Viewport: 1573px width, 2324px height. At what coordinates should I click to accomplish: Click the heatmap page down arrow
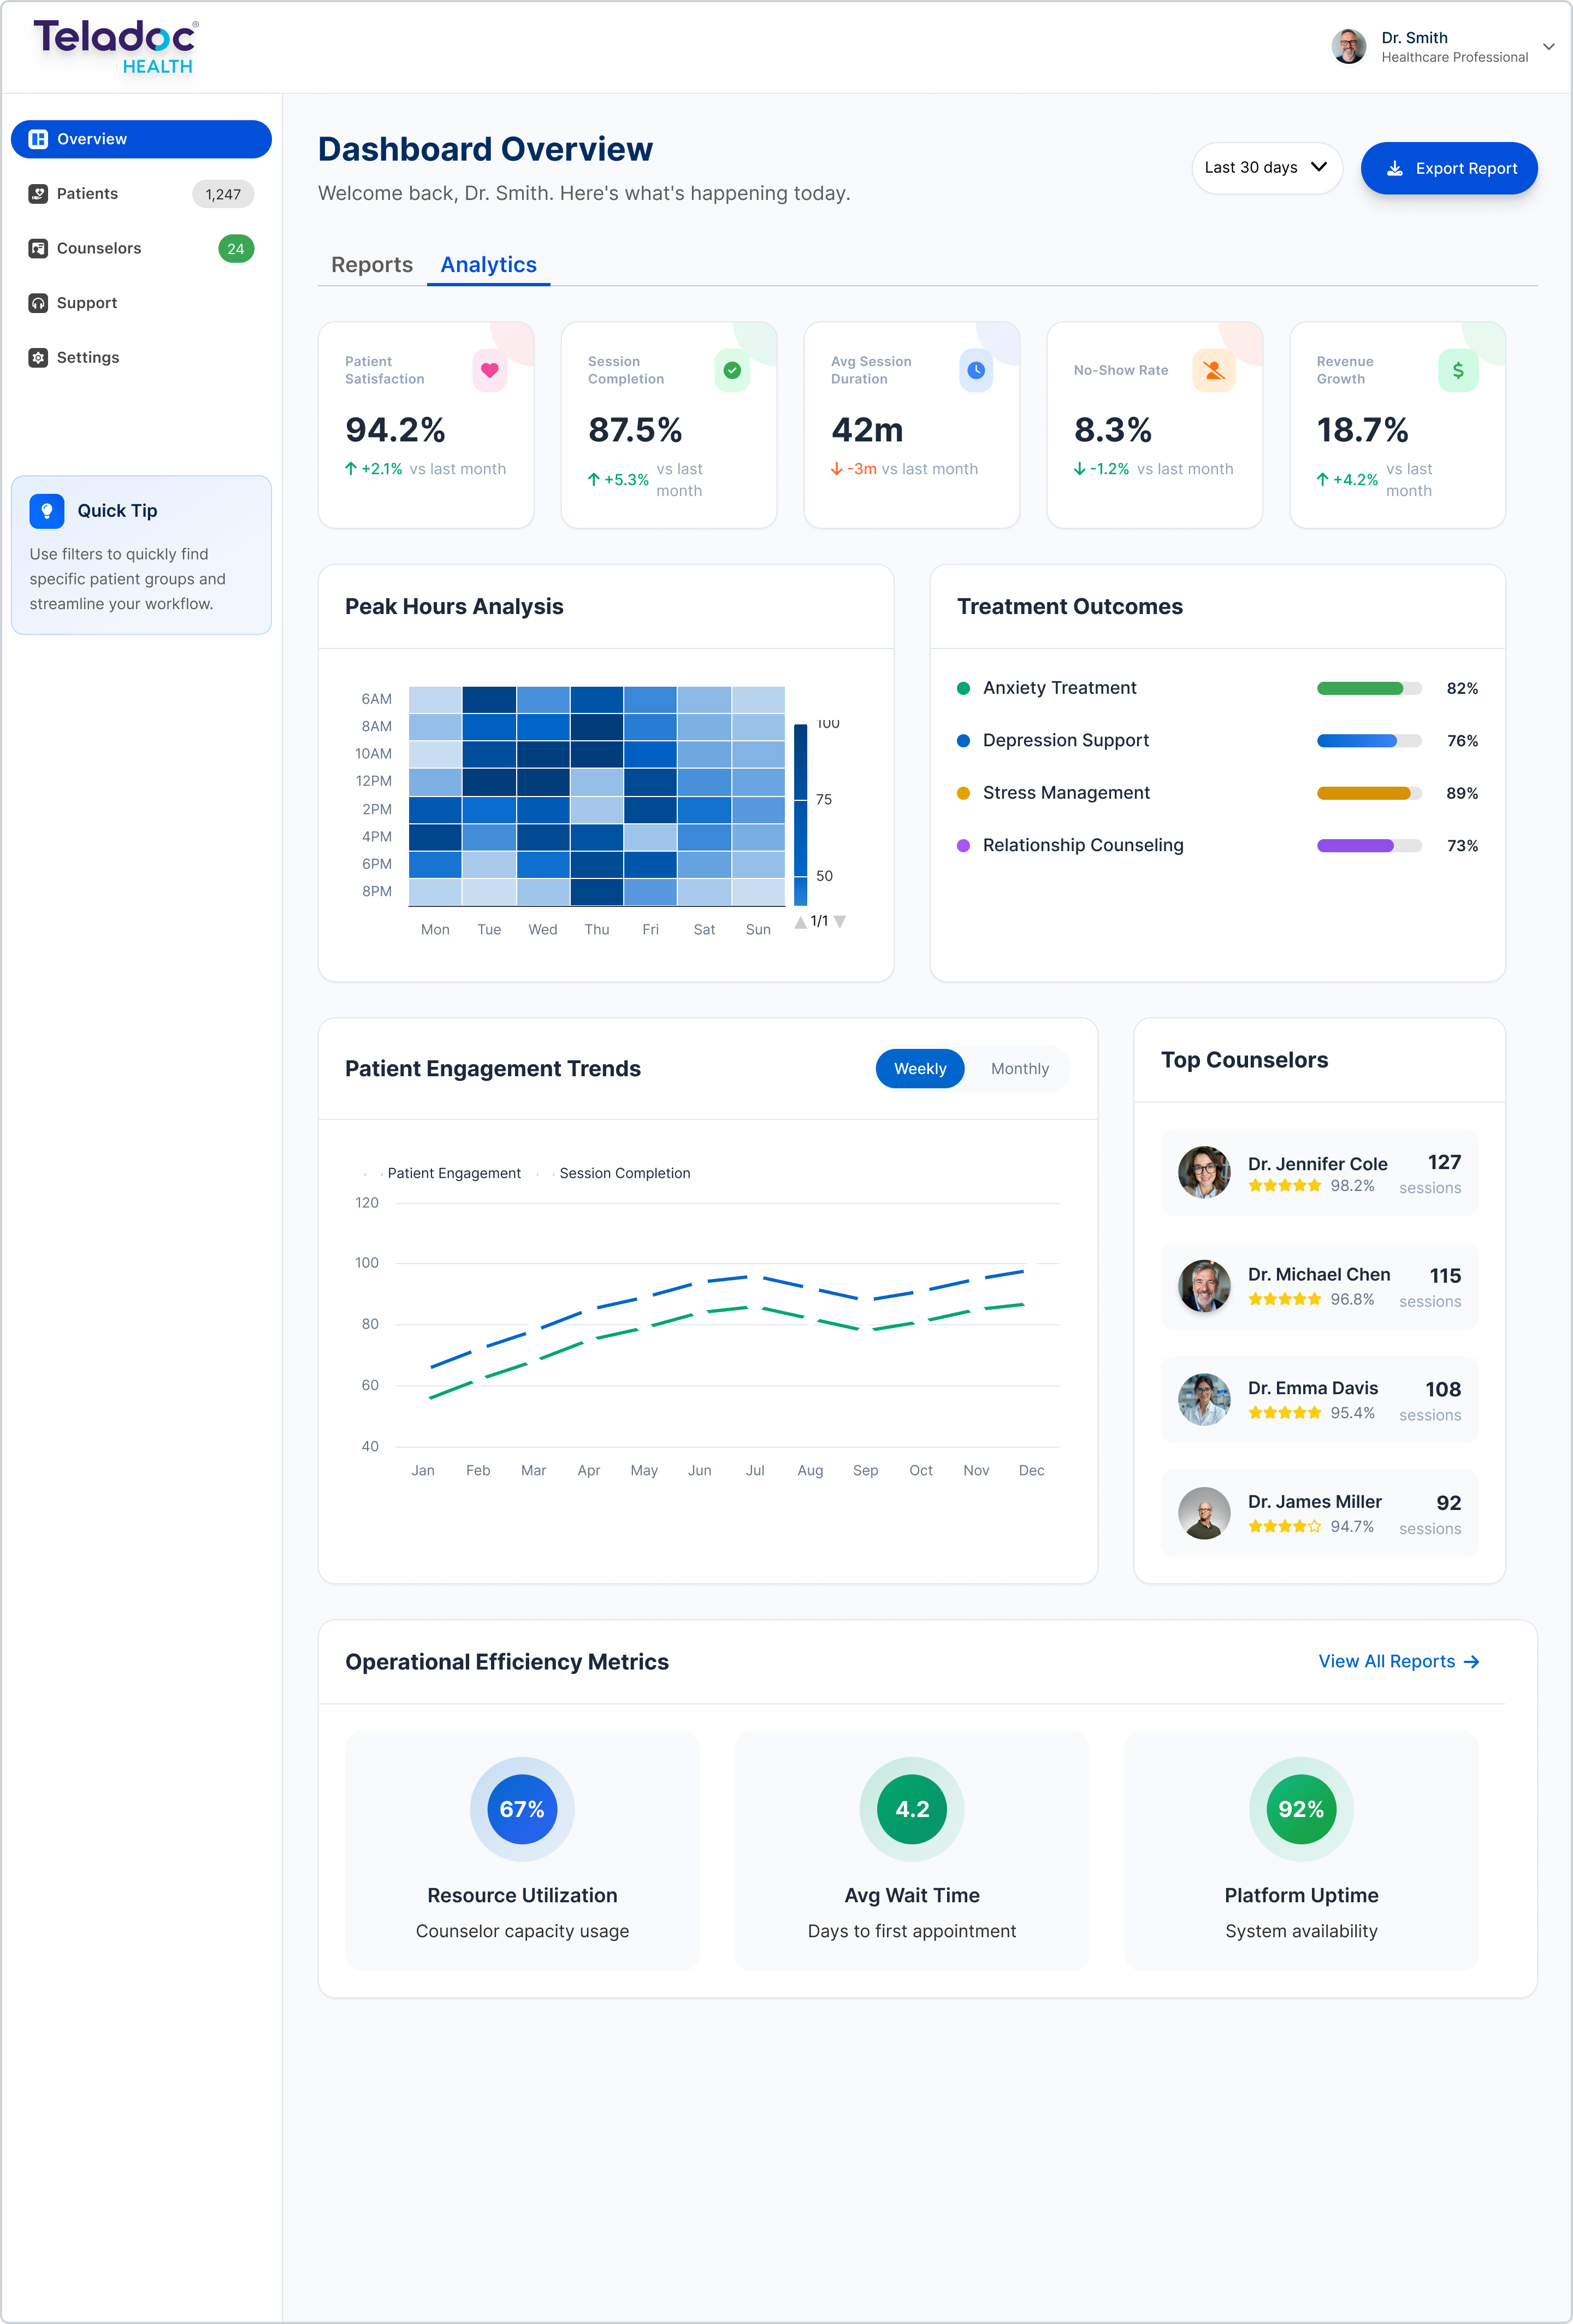point(841,921)
